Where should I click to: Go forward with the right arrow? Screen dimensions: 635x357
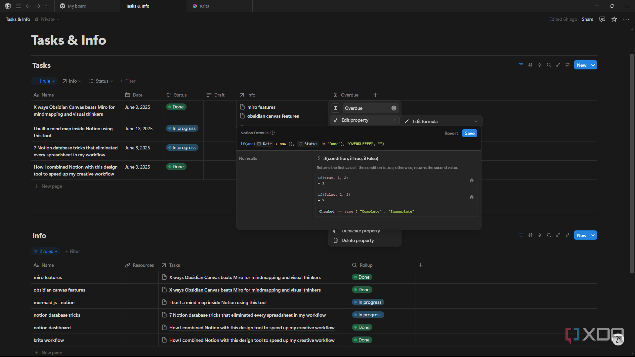[x=38, y=6]
